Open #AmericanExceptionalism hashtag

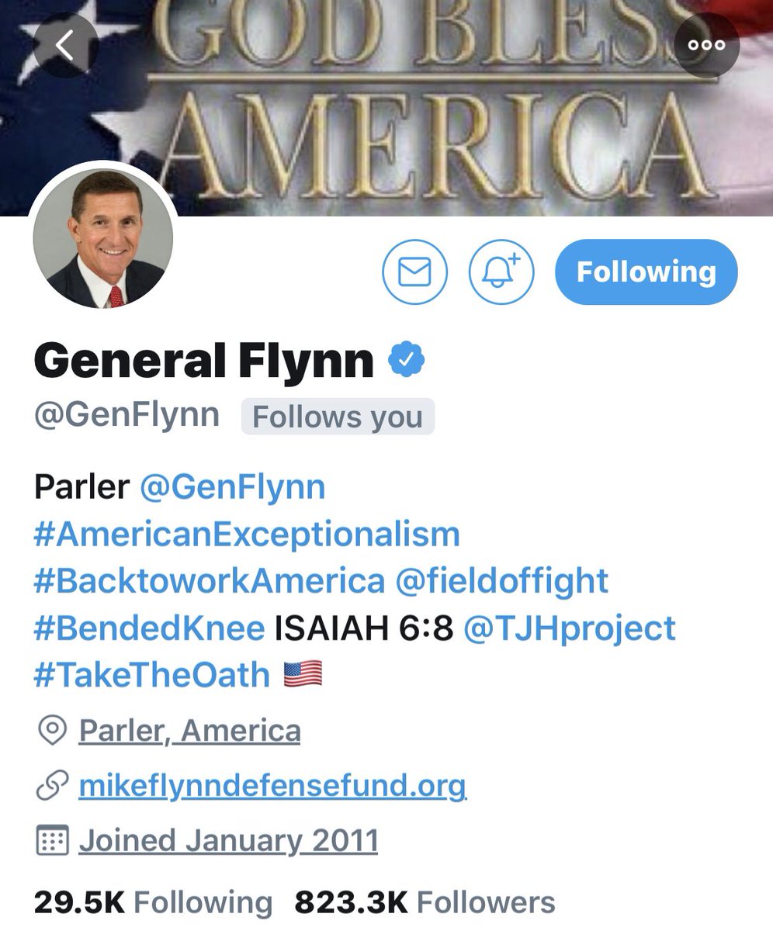click(247, 535)
